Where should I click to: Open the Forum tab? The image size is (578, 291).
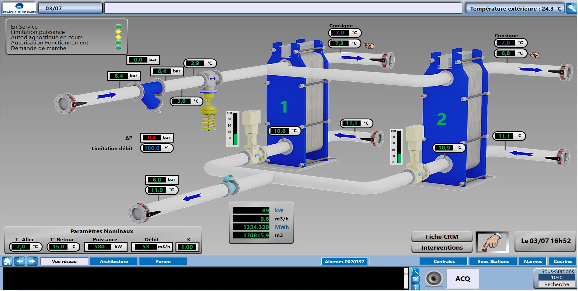tap(163, 261)
